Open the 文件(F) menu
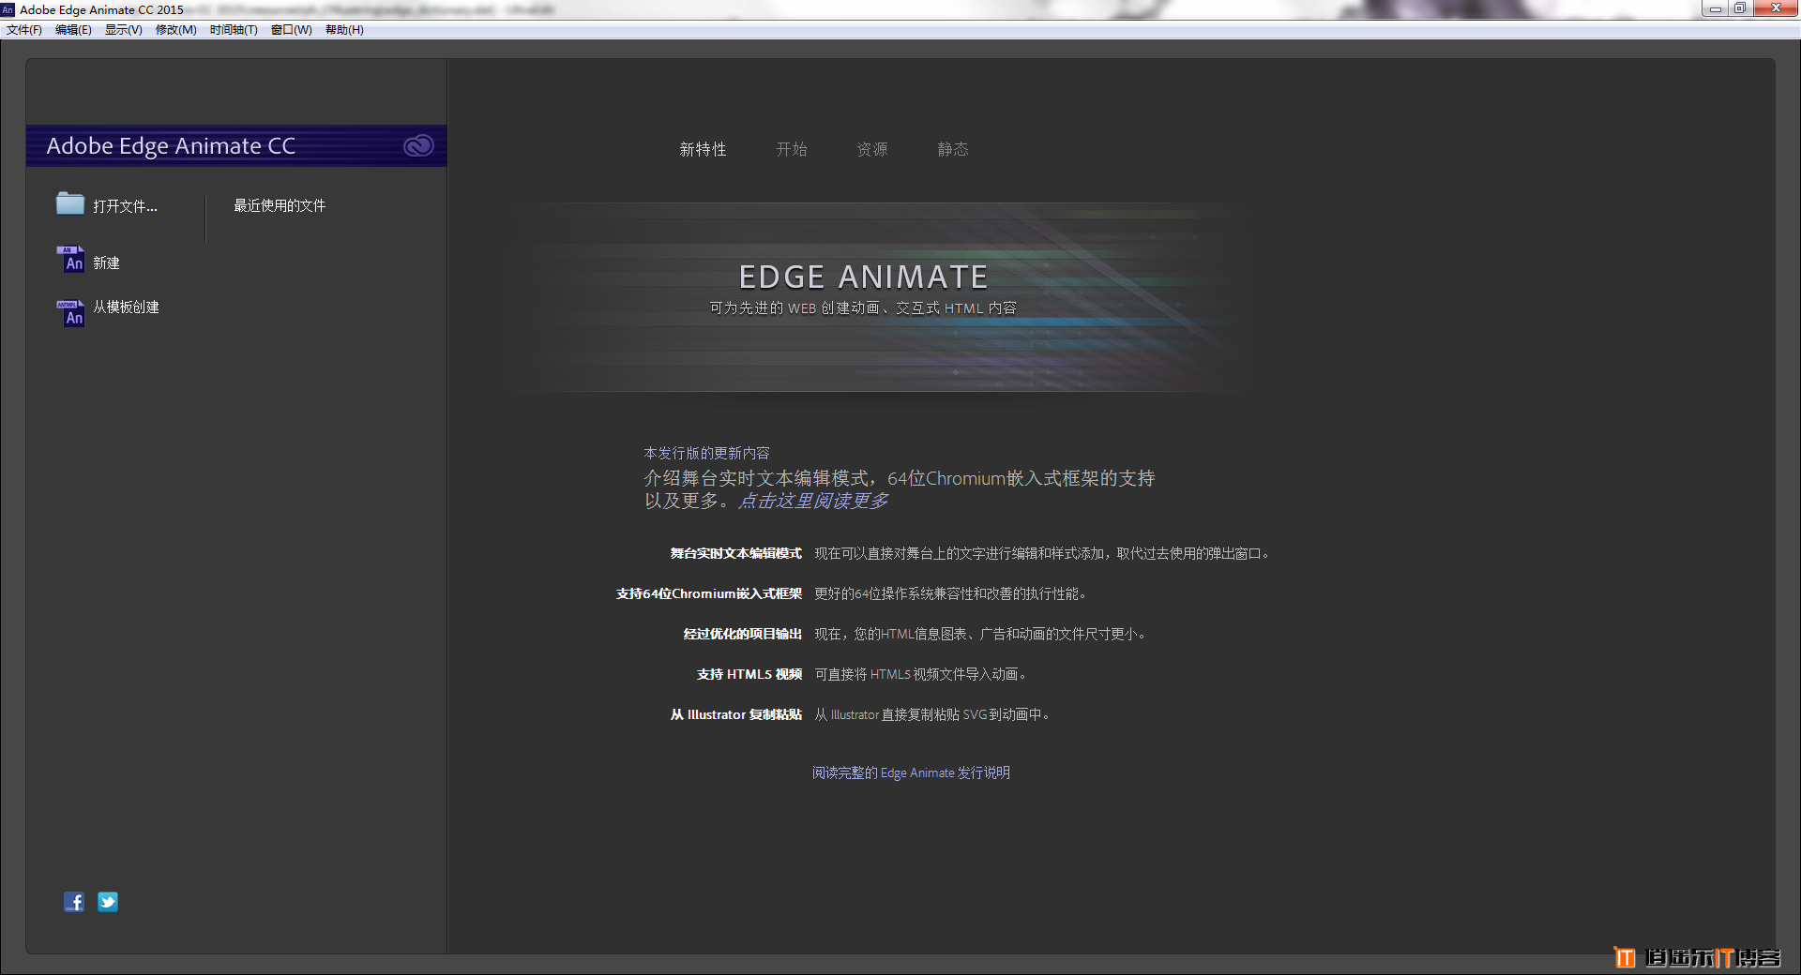Viewport: 1801px width, 975px height. pos(24,30)
